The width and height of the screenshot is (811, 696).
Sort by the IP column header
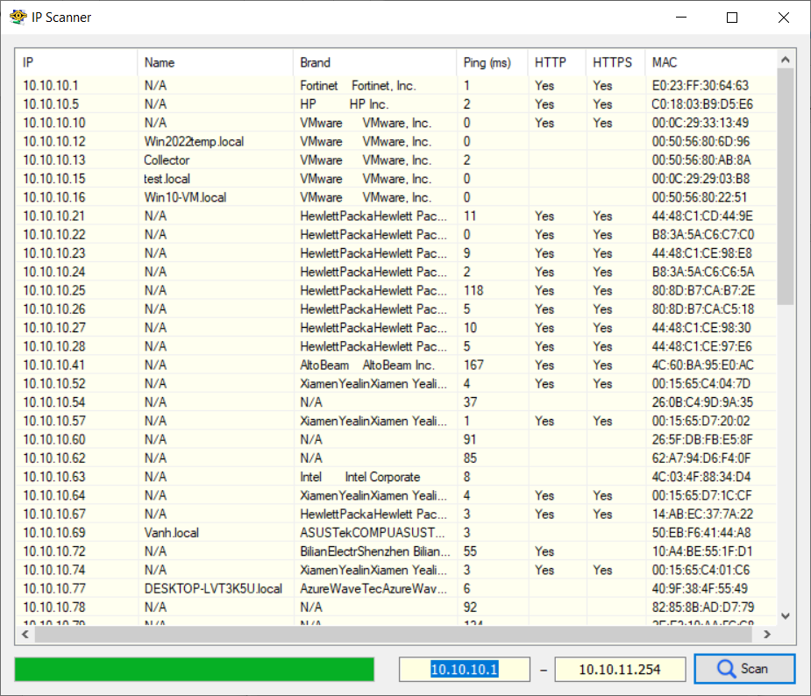[x=75, y=62]
